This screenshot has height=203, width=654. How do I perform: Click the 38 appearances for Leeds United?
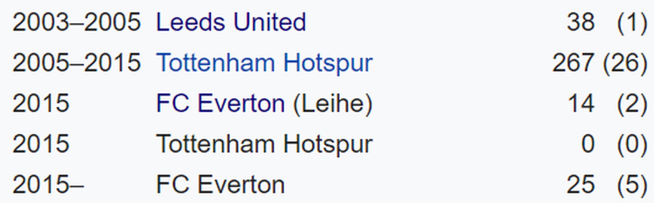pyautogui.click(x=580, y=22)
